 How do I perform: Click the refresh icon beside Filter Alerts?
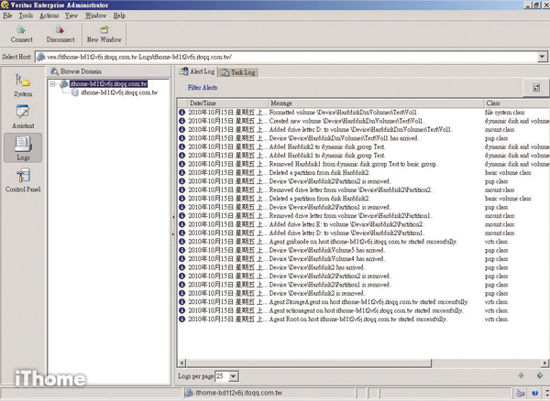(536, 87)
